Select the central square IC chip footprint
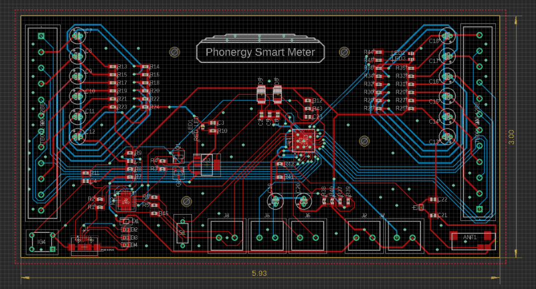This screenshot has width=536, height=289. [302, 141]
